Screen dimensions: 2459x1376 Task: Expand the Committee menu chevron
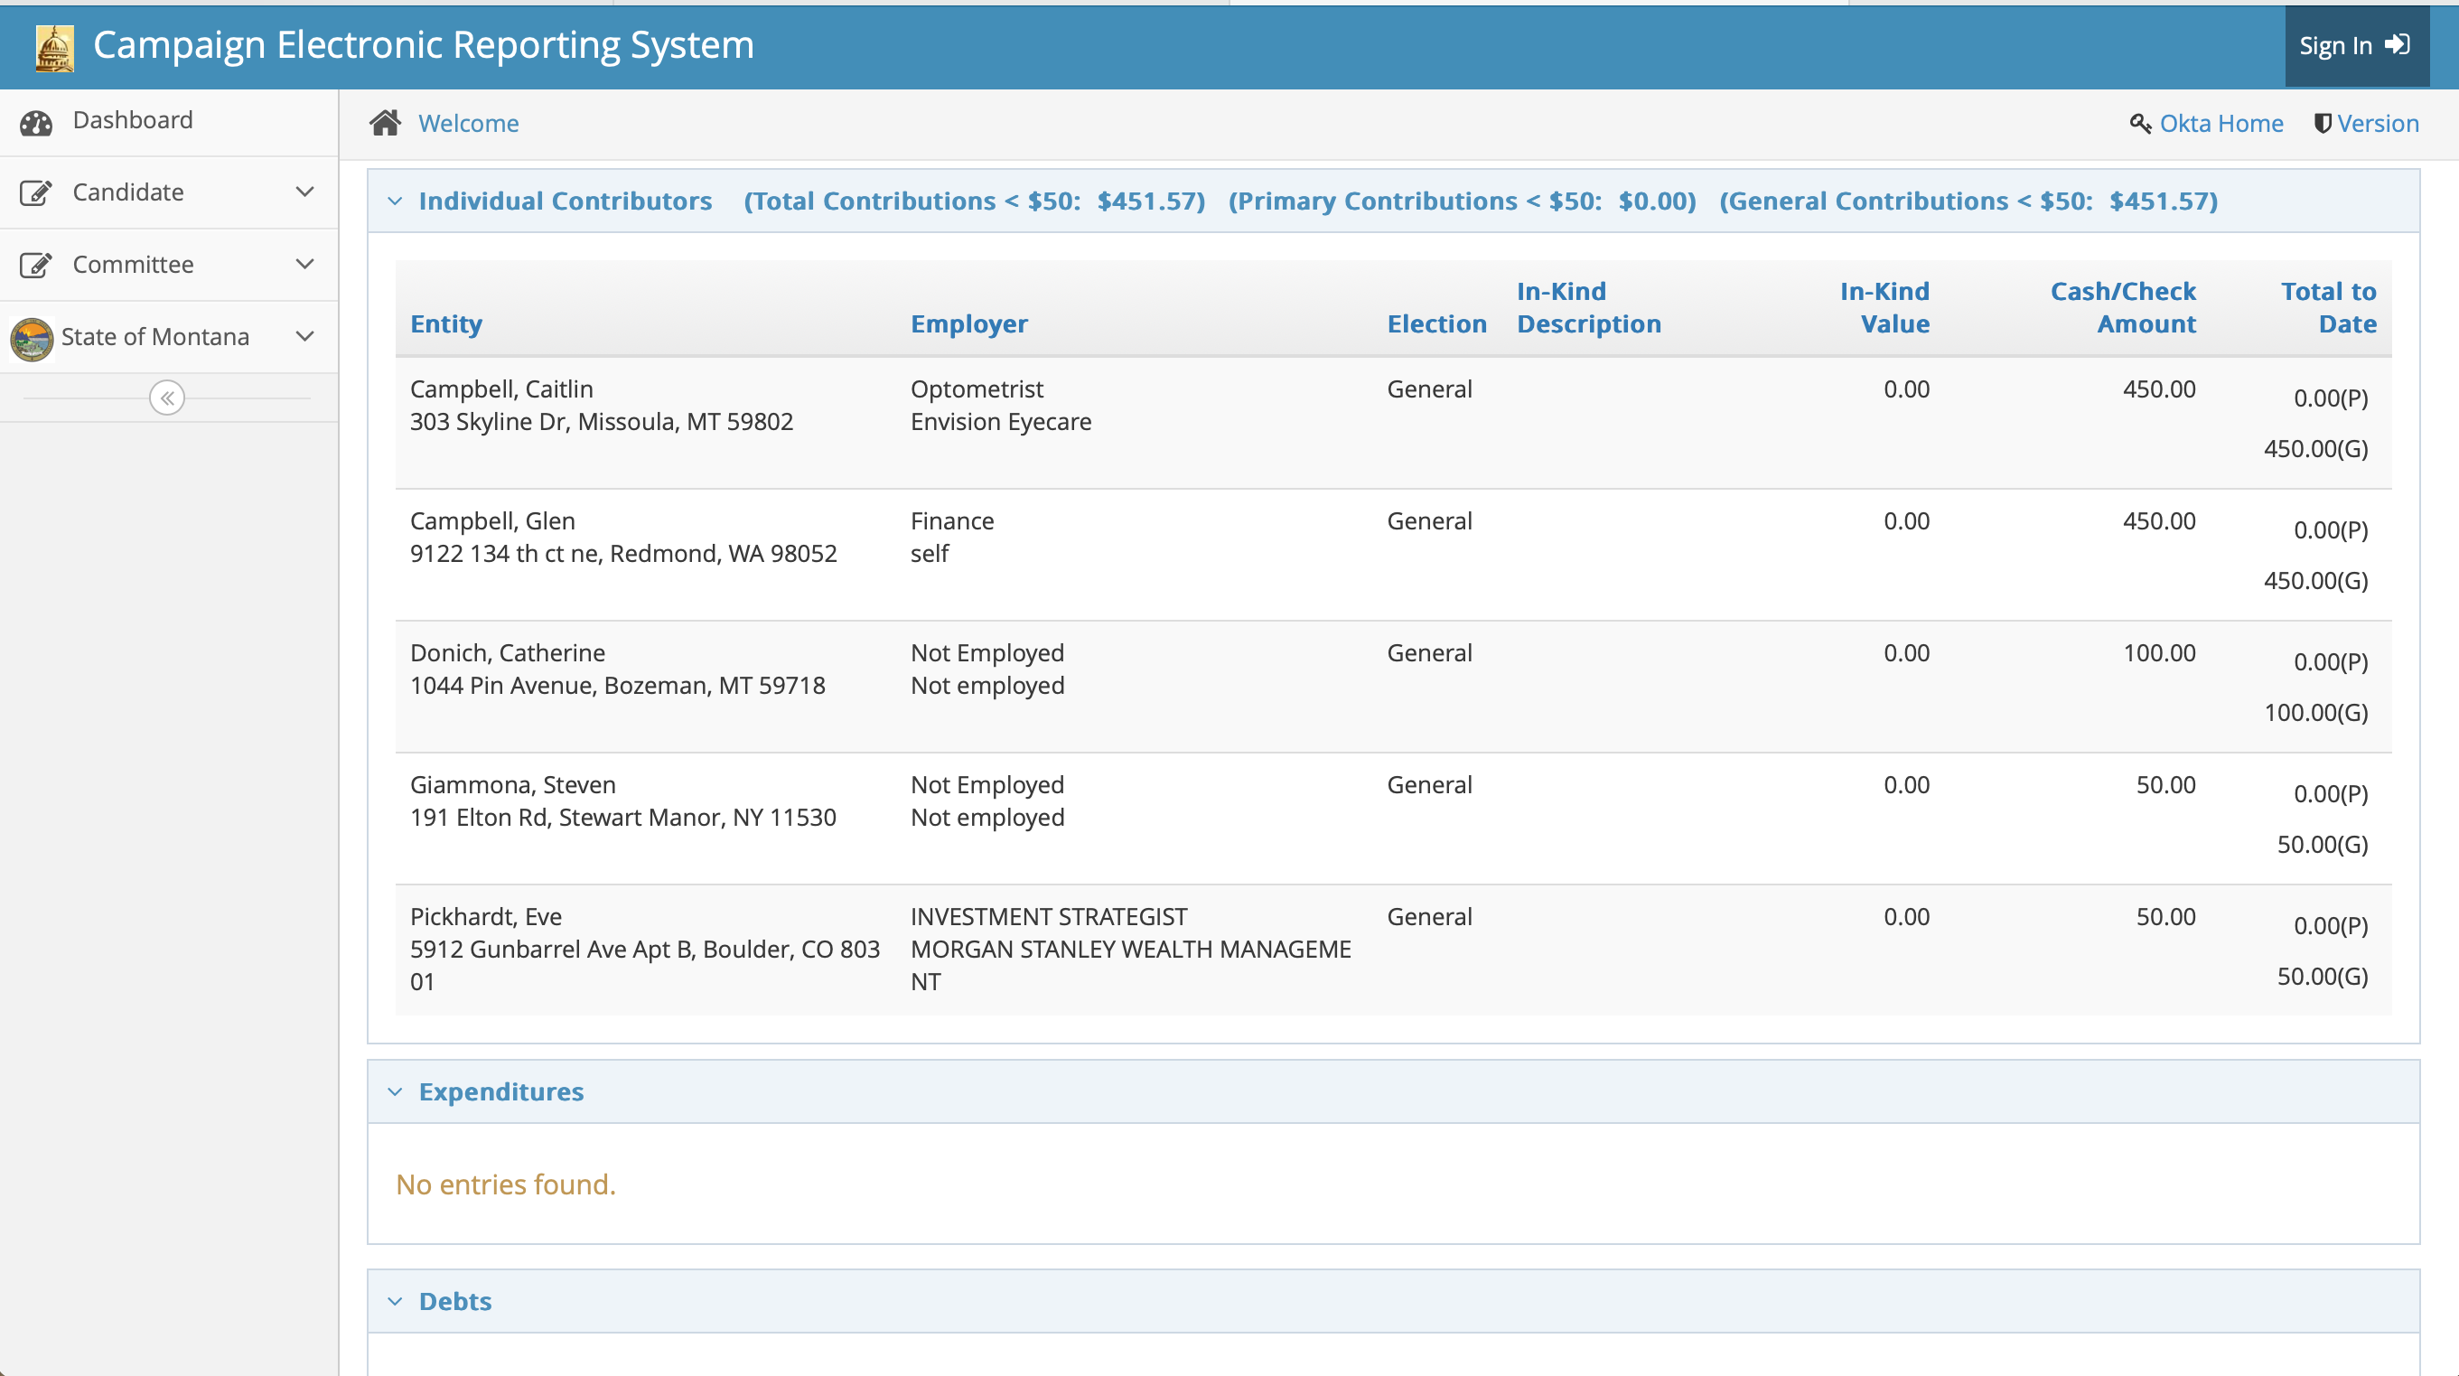tap(304, 265)
